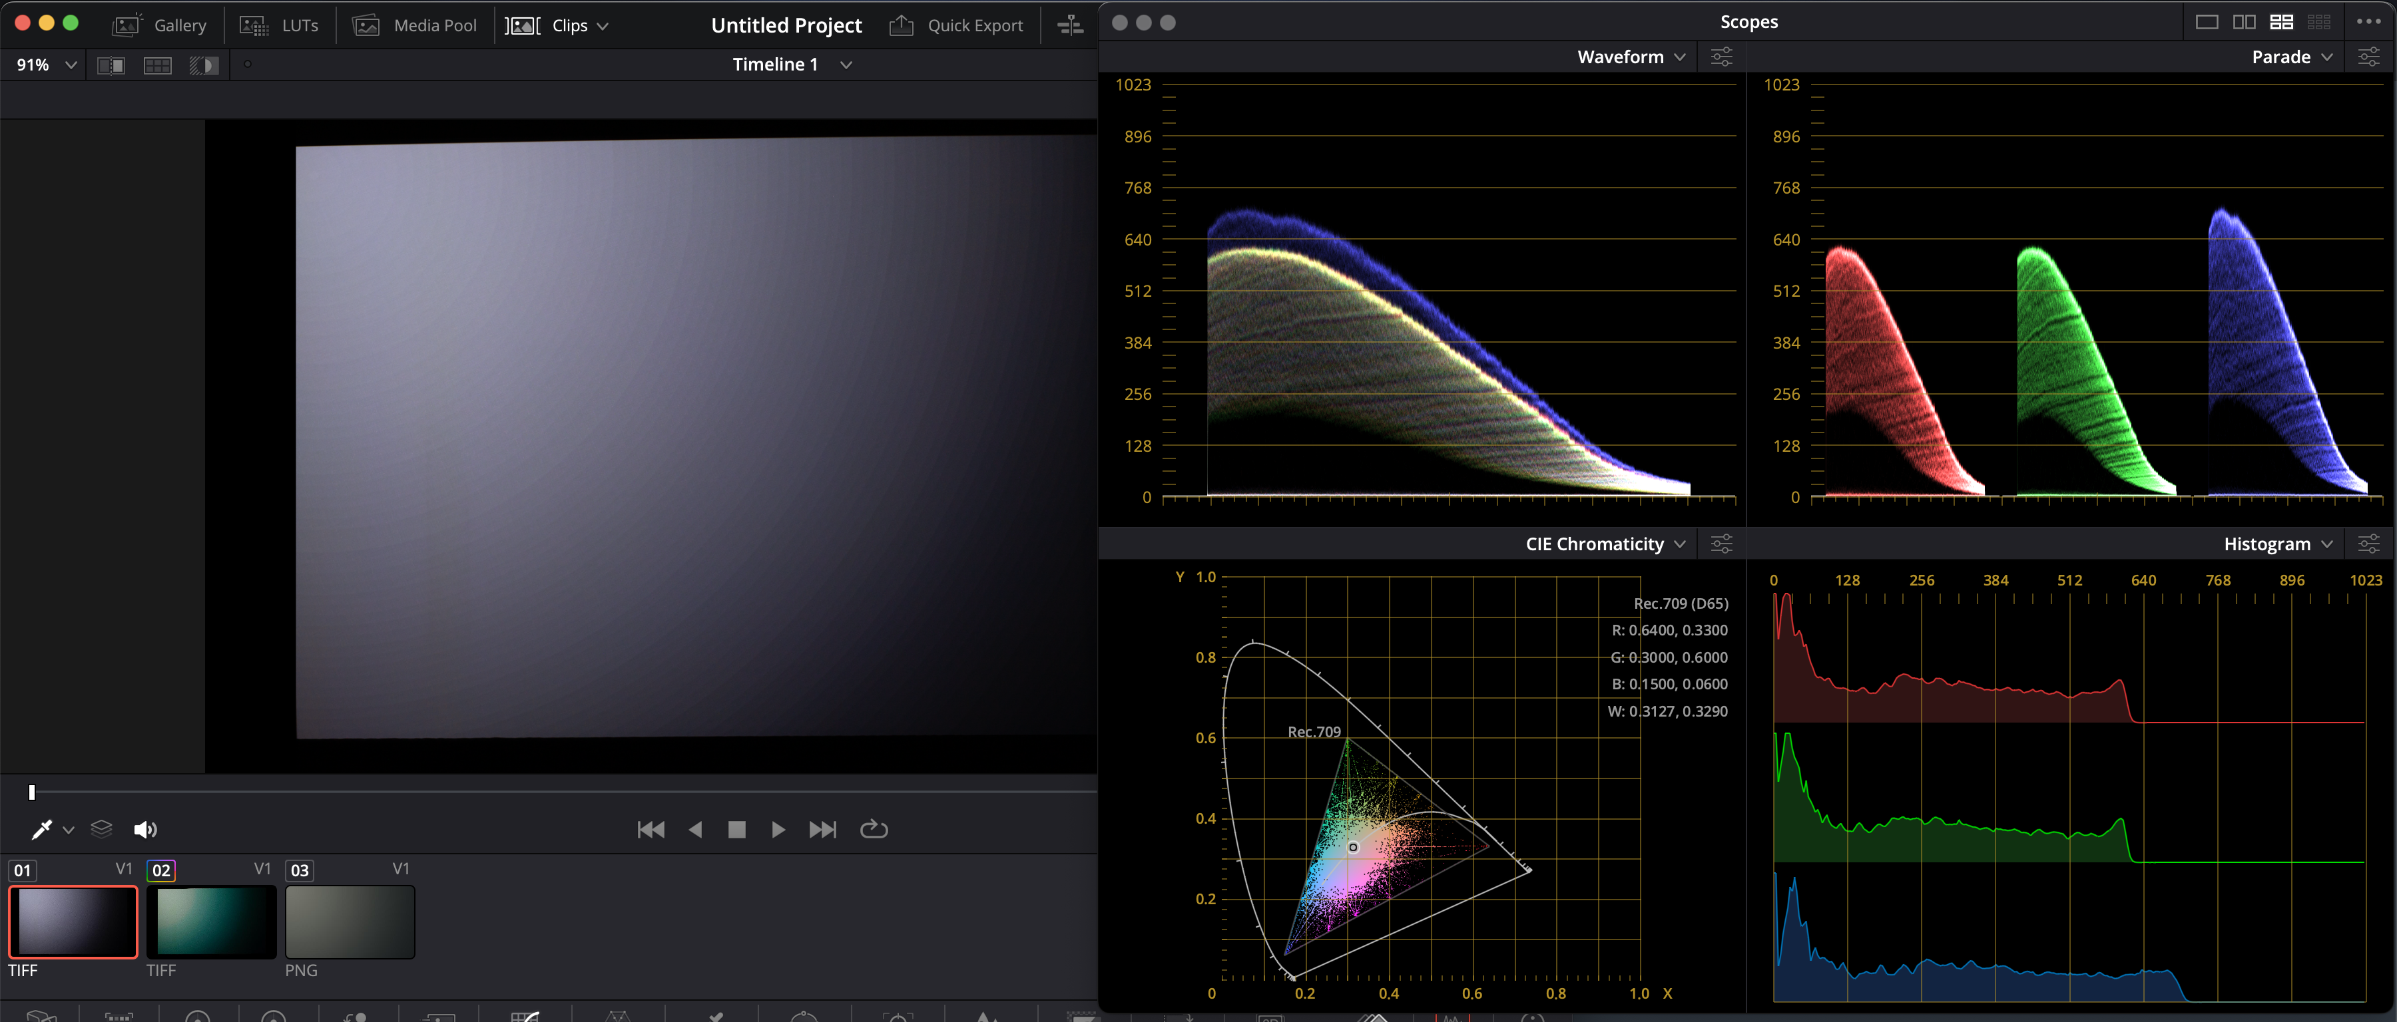Open the scopes three-dot options menu

(x=2368, y=21)
